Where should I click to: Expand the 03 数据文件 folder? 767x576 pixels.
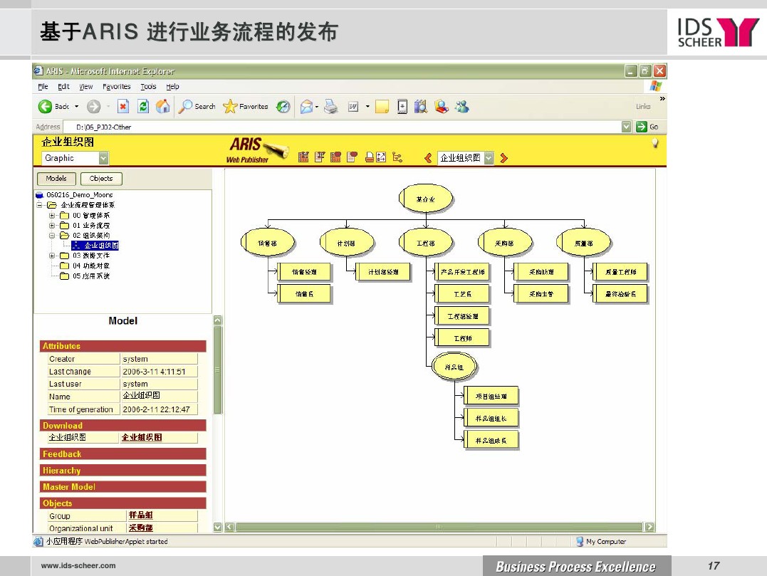(52, 255)
